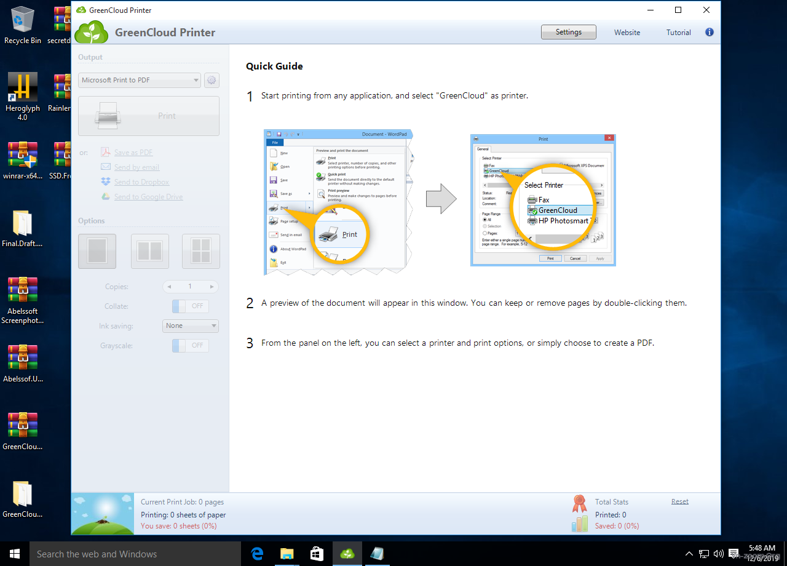Open winrar-x64 desktop icon
787x566 pixels.
pyautogui.click(x=23, y=161)
